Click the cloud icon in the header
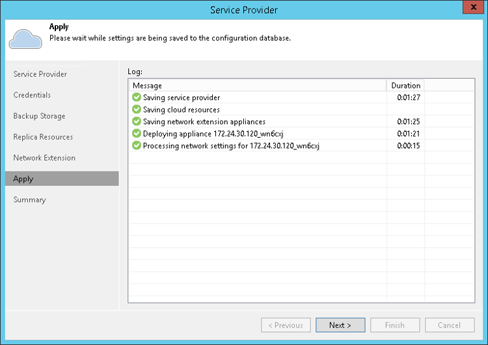The width and height of the screenshot is (488, 345). point(25,38)
